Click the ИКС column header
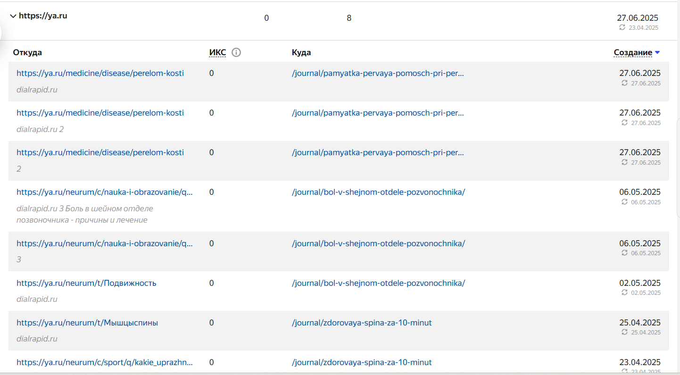The width and height of the screenshot is (680, 375). click(217, 52)
